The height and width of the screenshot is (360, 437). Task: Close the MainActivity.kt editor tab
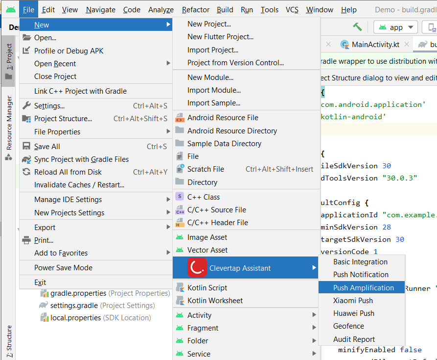(x=407, y=44)
